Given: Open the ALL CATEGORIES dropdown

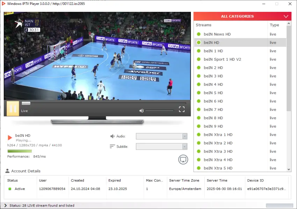Looking at the screenshot, I should click(242, 16).
